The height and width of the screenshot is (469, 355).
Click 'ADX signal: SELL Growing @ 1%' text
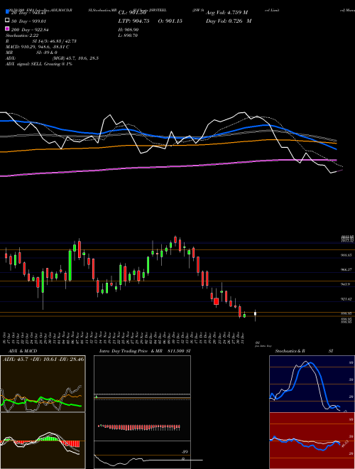[39, 64]
